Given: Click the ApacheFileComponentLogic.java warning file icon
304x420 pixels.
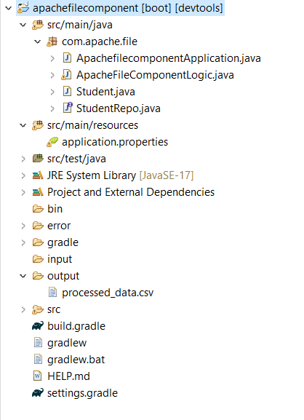Looking at the screenshot, I should (x=67, y=75).
